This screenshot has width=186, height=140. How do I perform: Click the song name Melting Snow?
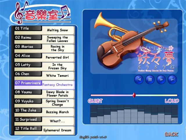tap(58, 30)
